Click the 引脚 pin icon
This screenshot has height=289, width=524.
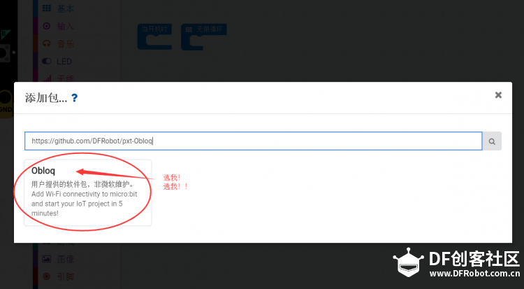tap(46, 276)
